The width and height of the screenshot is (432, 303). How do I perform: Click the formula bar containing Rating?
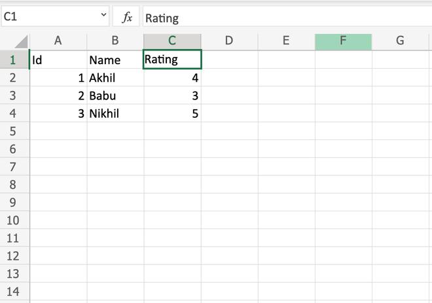281,18
